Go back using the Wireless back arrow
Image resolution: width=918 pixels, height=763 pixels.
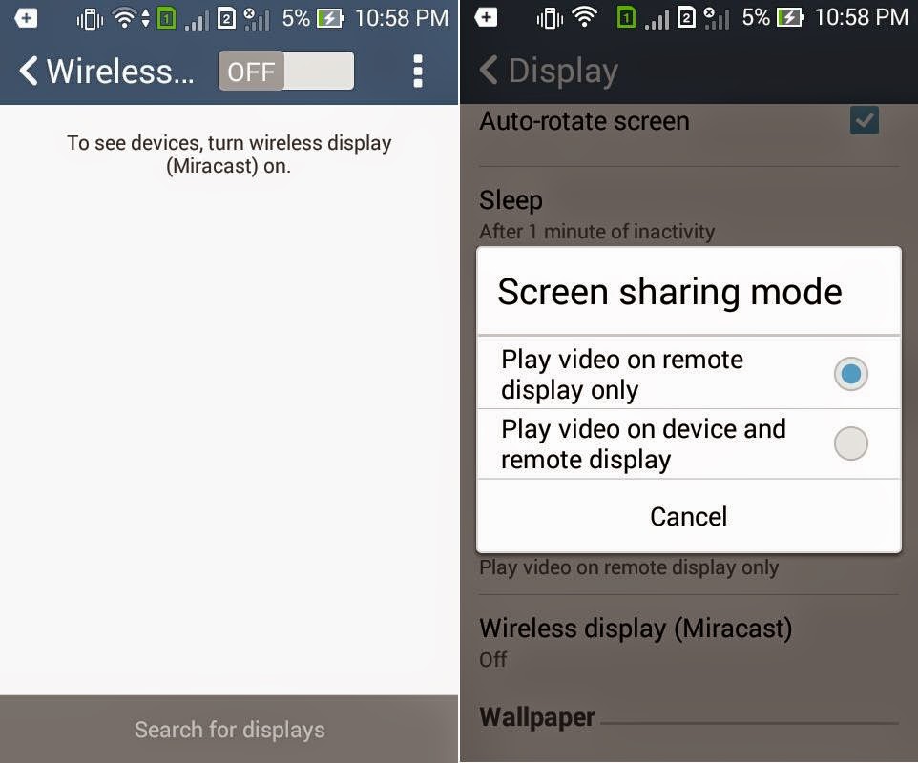29,71
